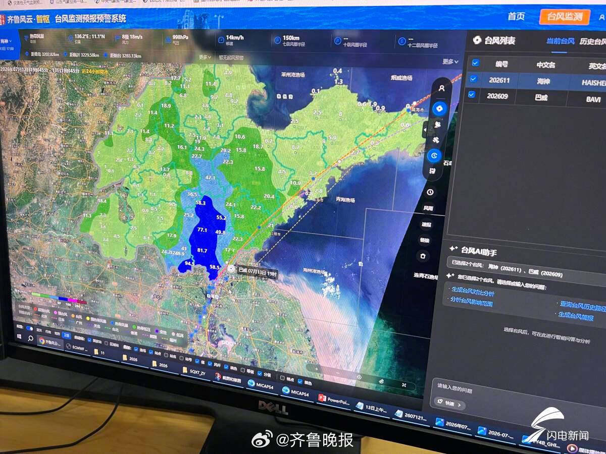Open SQXT_ZY folder in taskbar
The height and width of the screenshot is (454, 606).
[194, 371]
